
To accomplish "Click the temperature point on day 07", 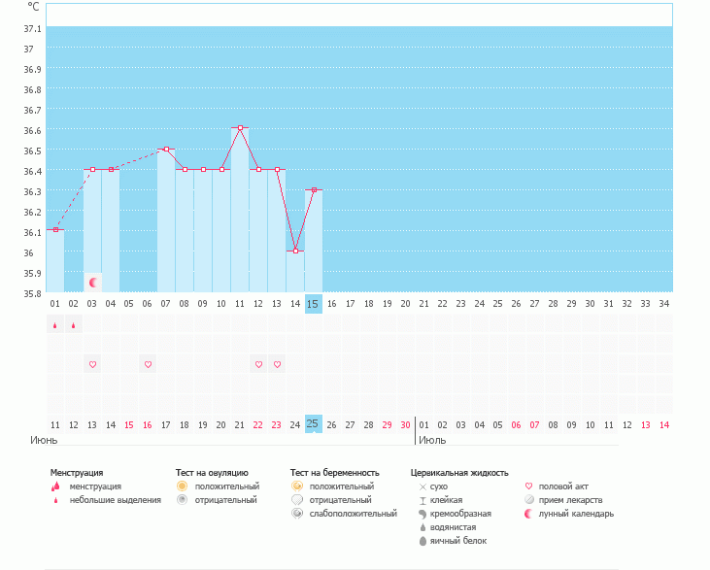I will [x=166, y=150].
